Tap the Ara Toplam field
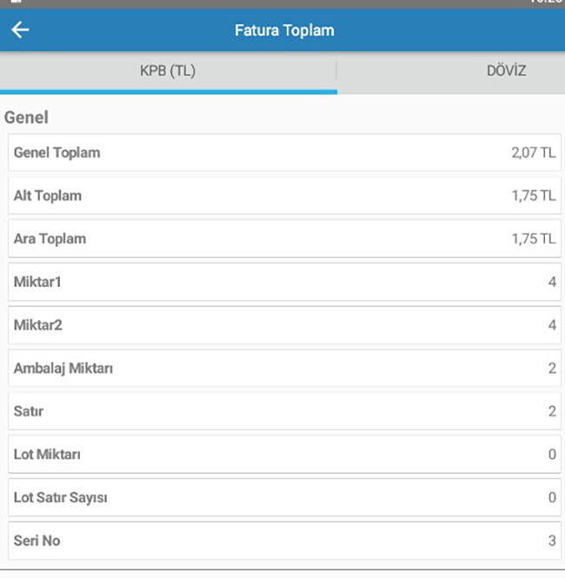Viewport: 565px width, 578px height. pos(284,239)
